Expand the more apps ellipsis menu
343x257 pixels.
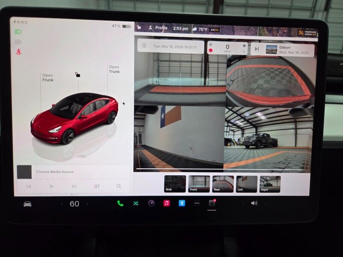(197, 203)
